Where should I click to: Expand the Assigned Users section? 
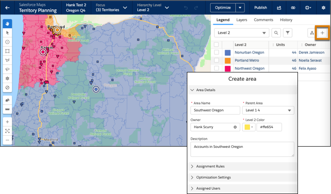point(242,189)
